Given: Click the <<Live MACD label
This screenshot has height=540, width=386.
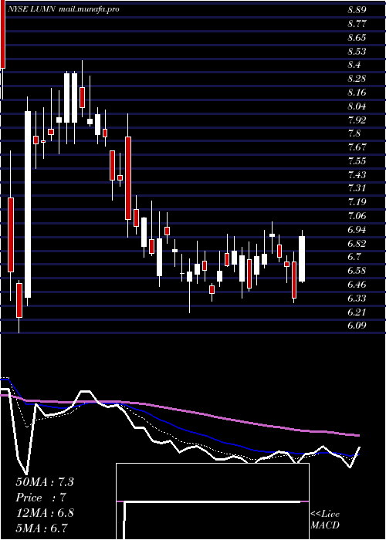Looking at the screenshot, I should pyautogui.click(x=325, y=520).
